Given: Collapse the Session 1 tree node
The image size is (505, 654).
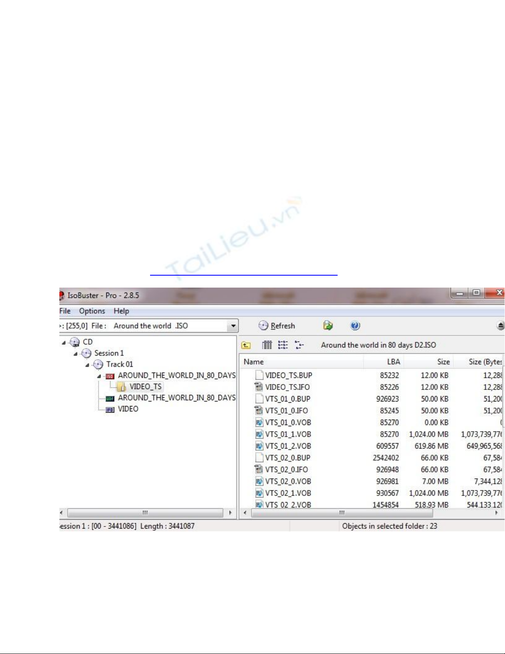Looking at the screenshot, I should [x=75, y=354].
